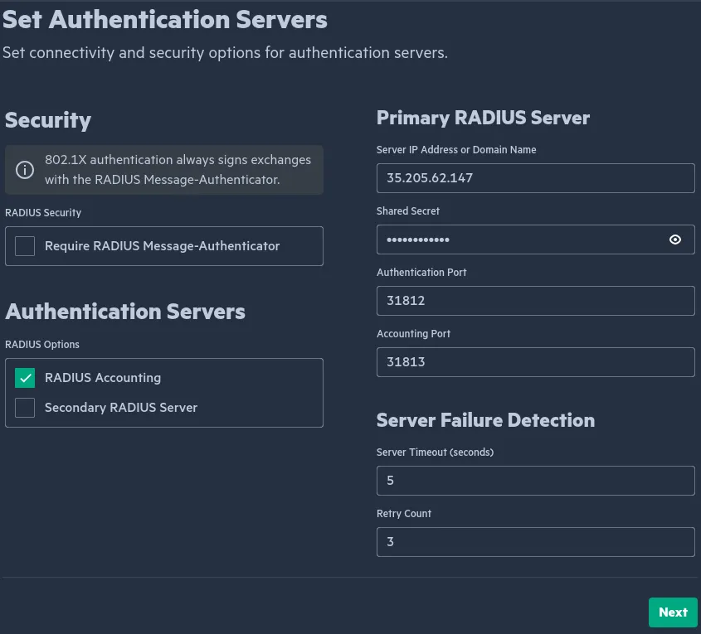Enable the Secondary RADIUS Server checkbox

point(25,408)
